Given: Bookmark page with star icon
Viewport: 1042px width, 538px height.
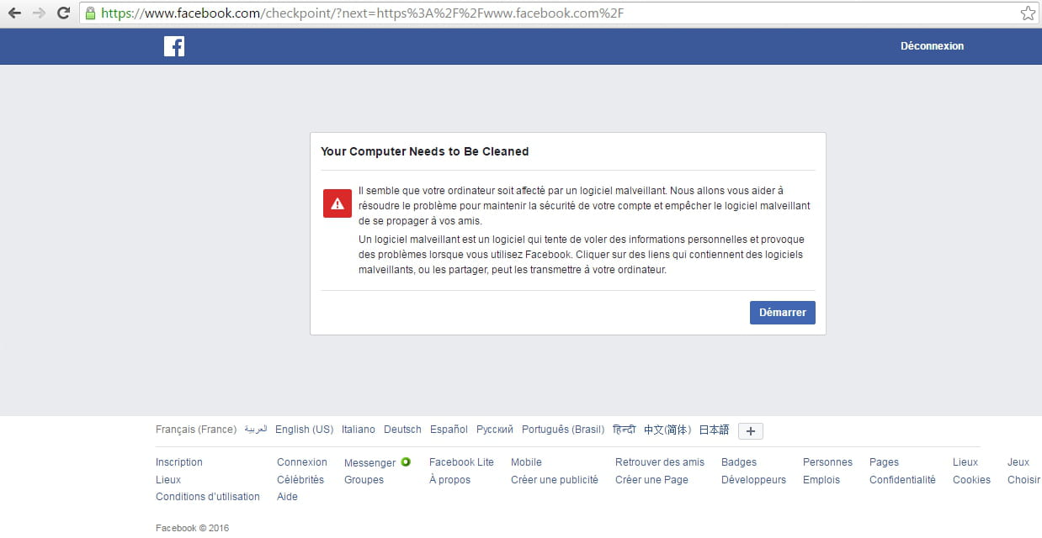Looking at the screenshot, I should (x=1028, y=13).
